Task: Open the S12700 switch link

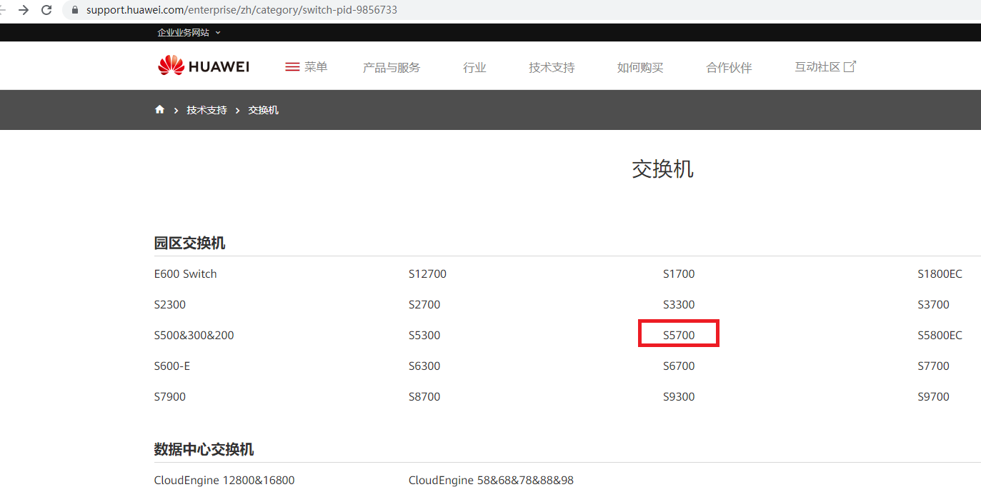Action: click(x=427, y=273)
